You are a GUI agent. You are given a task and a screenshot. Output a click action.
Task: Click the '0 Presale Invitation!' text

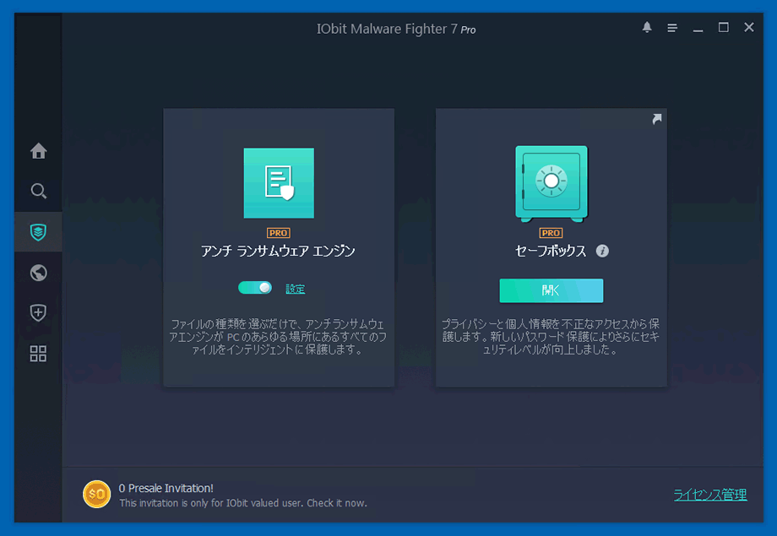166,488
